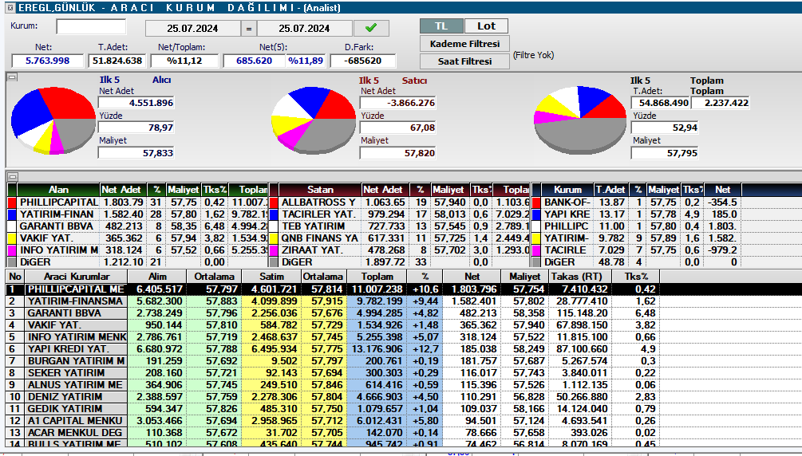Switch values to Lot mode
Image resolution: width=802 pixels, height=456 pixels.
tap(486, 26)
